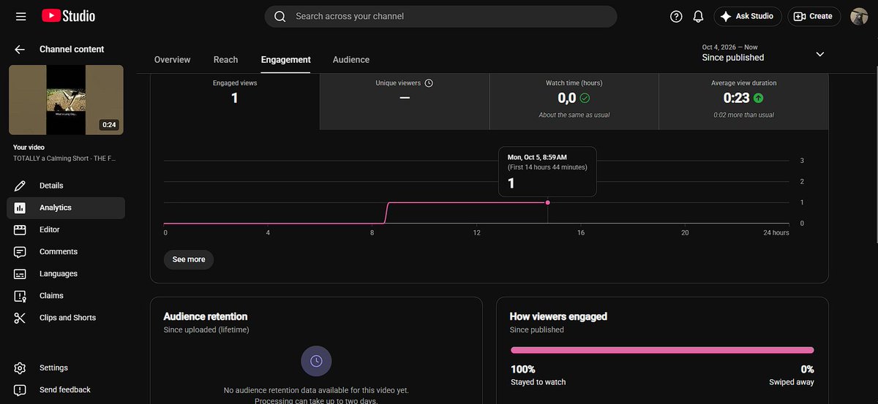The image size is (878, 404).
Task: Click the 0:24 duration badge on thumbnail
Action: 109,125
